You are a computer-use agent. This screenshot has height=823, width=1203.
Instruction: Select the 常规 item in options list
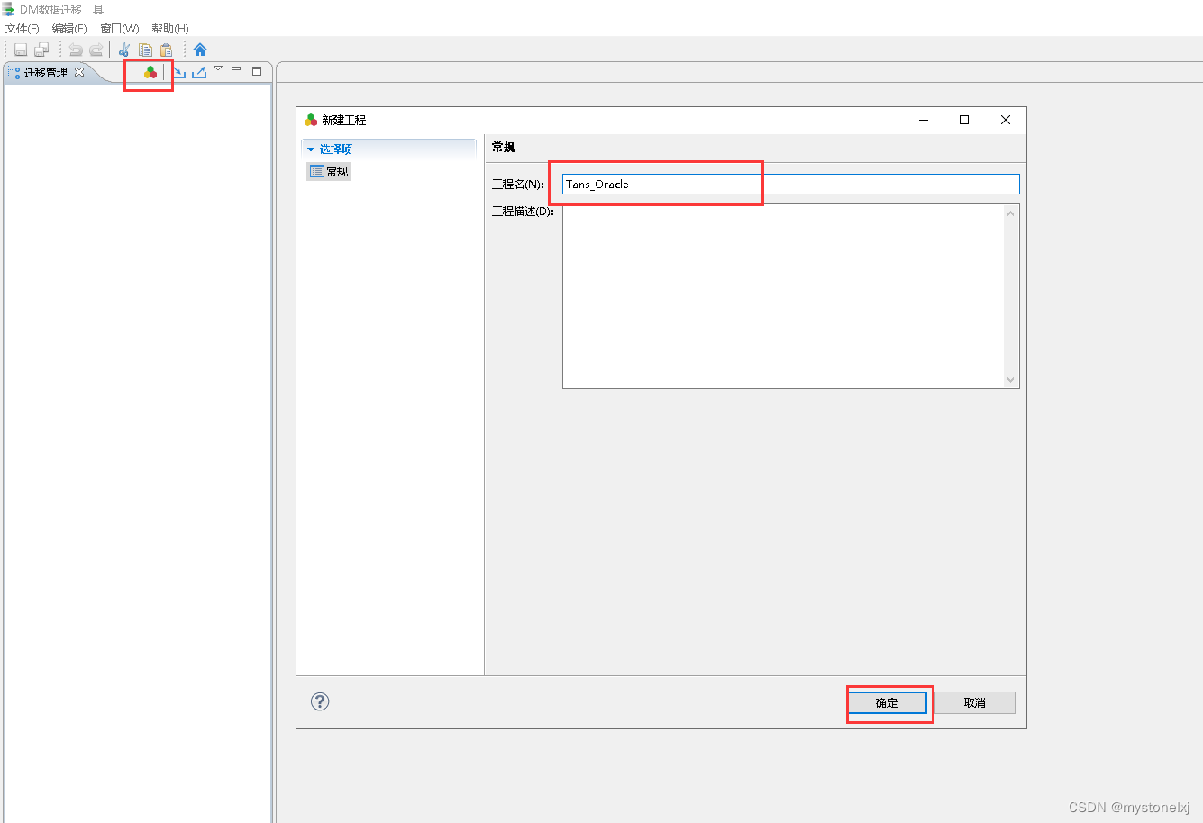point(329,171)
